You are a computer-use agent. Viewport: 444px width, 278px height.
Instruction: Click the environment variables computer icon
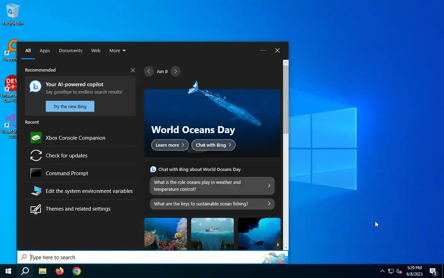point(36,191)
